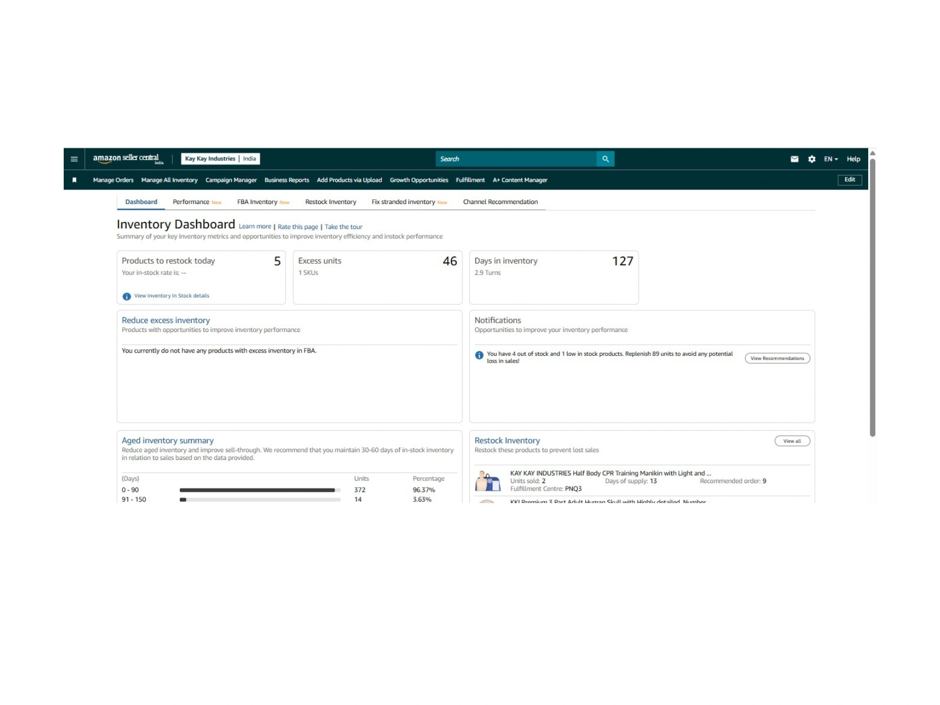Click the View Recommendations button
Viewport: 940px width, 705px height.
click(777, 358)
